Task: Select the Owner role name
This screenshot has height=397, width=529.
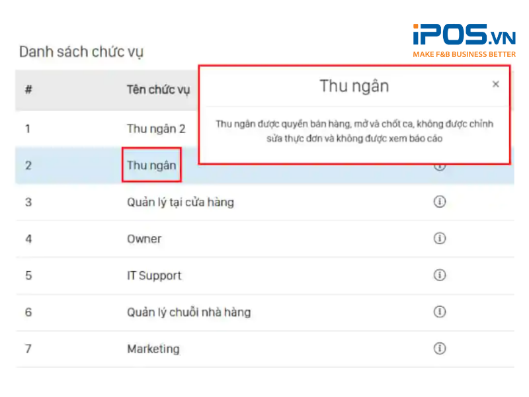Action: tap(144, 239)
